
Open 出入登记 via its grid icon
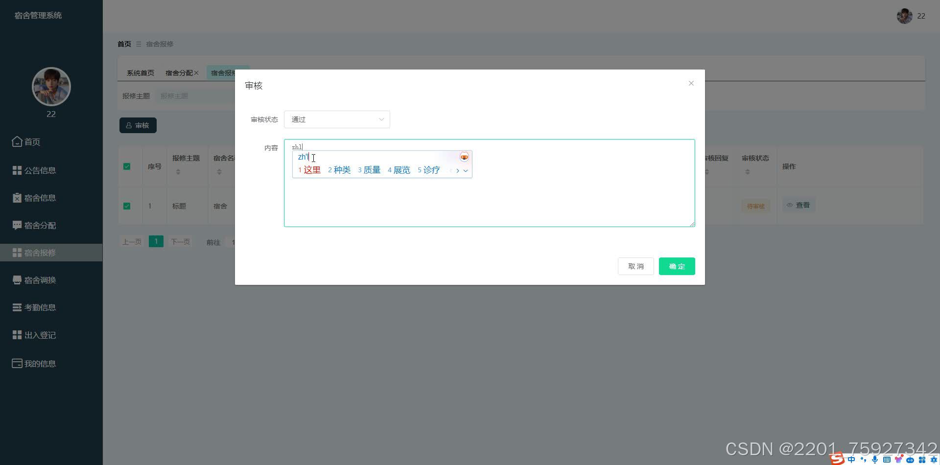coord(17,335)
